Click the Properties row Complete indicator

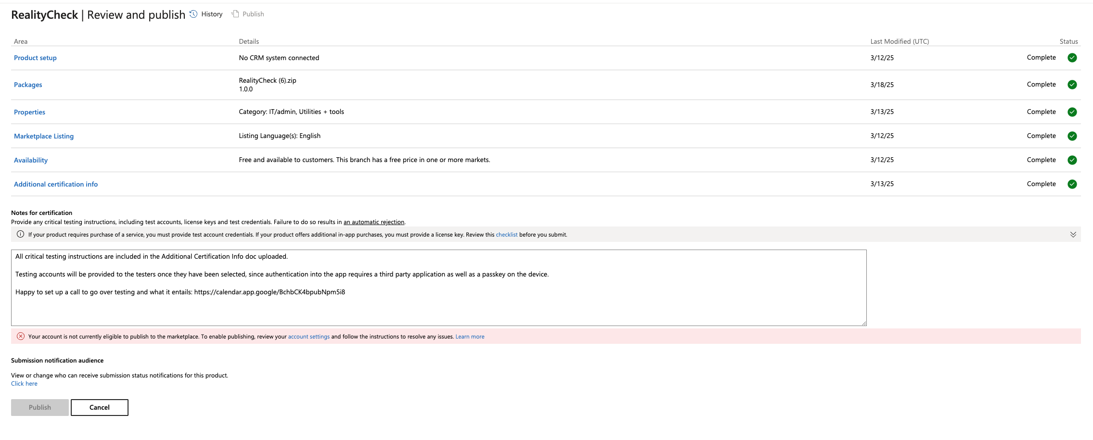[1072, 112]
